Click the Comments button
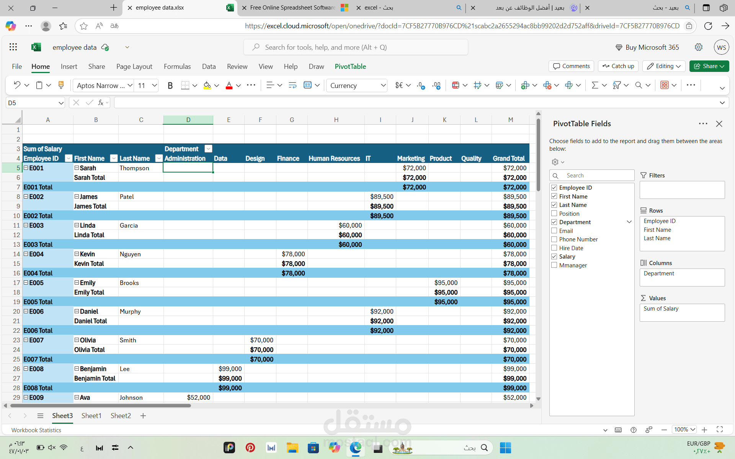The width and height of the screenshot is (735, 459). click(572, 66)
